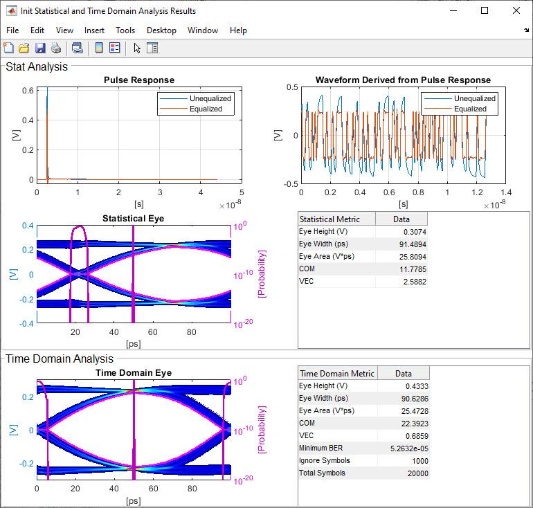Open the Tools menu
Image resolution: width=533 pixels, height=508 pixels.
[x=125, y=30]
